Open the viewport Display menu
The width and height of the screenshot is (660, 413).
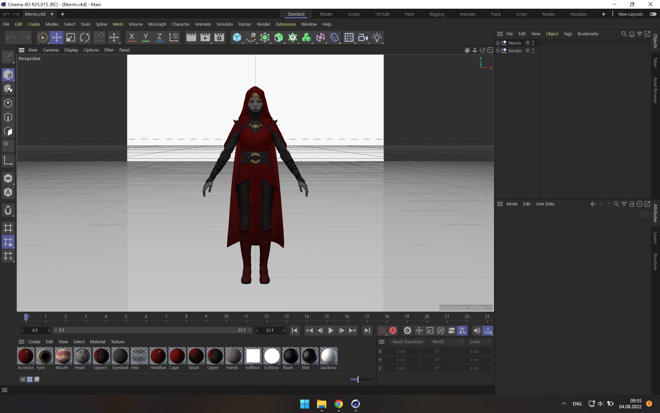point(71,50)
